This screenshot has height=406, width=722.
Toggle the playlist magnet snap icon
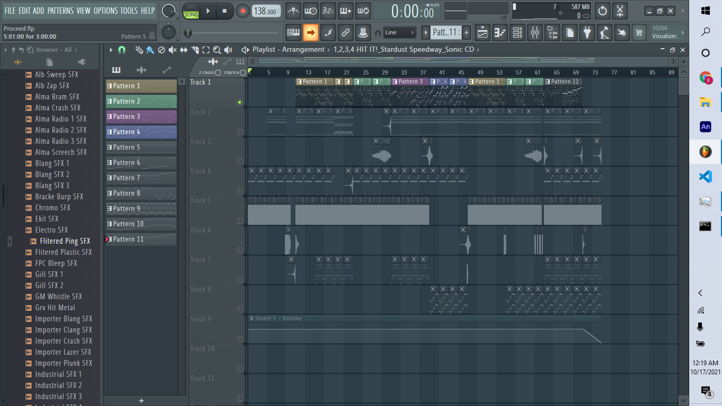pos(122,50)
